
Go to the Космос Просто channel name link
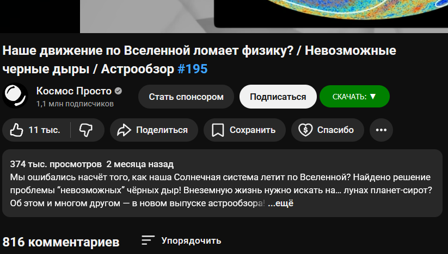[x=73, y=91]
